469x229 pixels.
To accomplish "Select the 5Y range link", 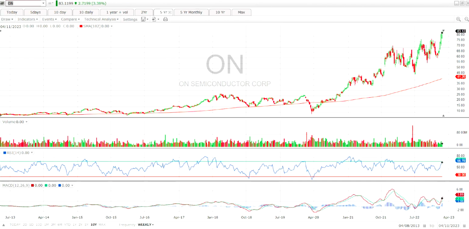I will coord(87,225).
